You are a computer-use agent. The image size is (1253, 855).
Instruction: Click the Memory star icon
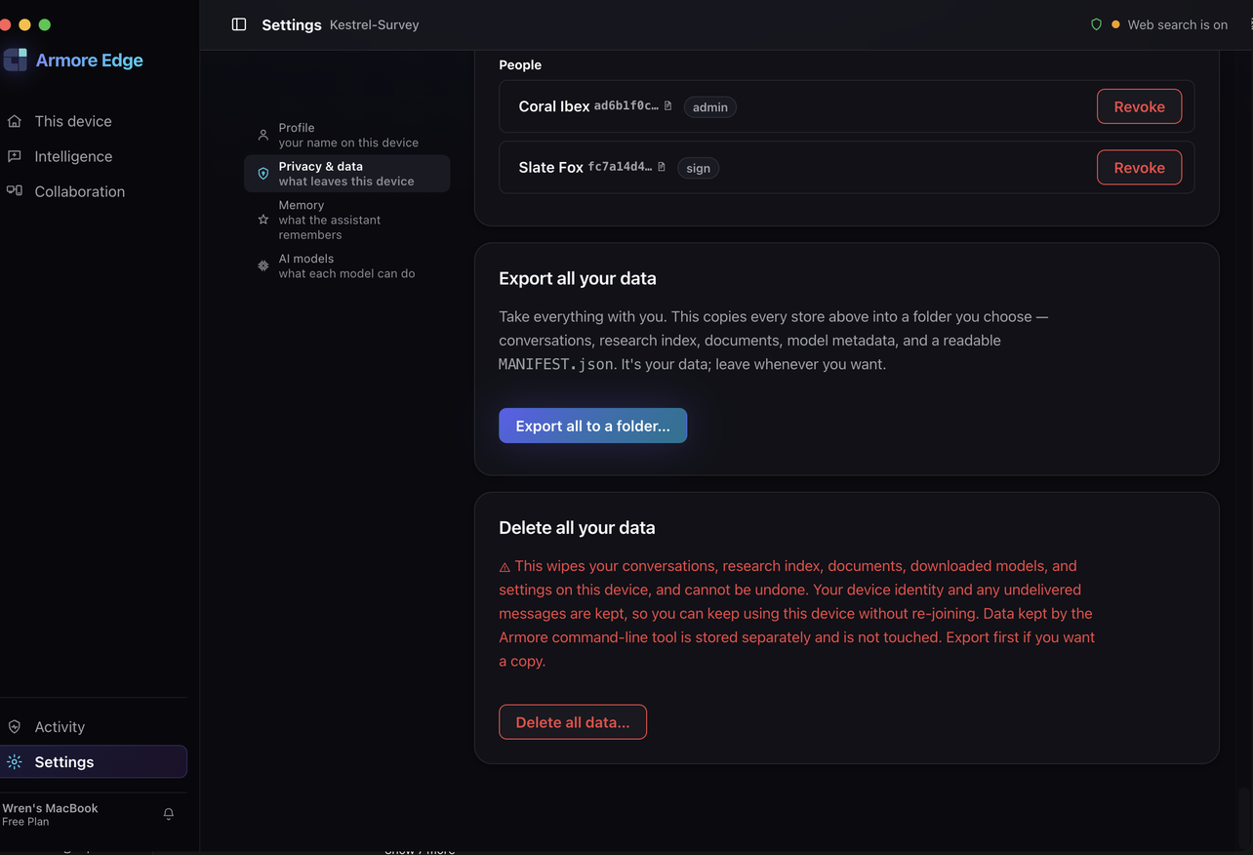click(x=263, y=220)
